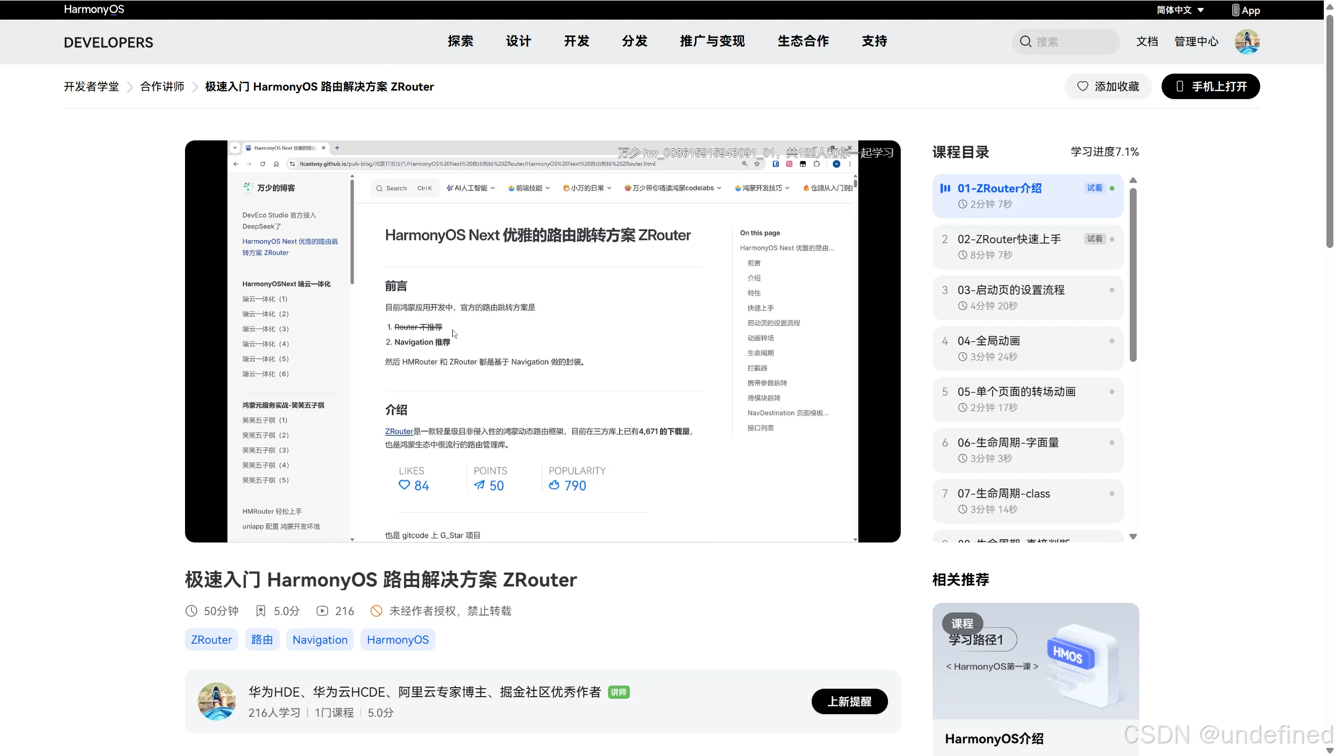Click the 课程 label on recommendation card
1336x756 pixels.
click(x=962, y=624)
